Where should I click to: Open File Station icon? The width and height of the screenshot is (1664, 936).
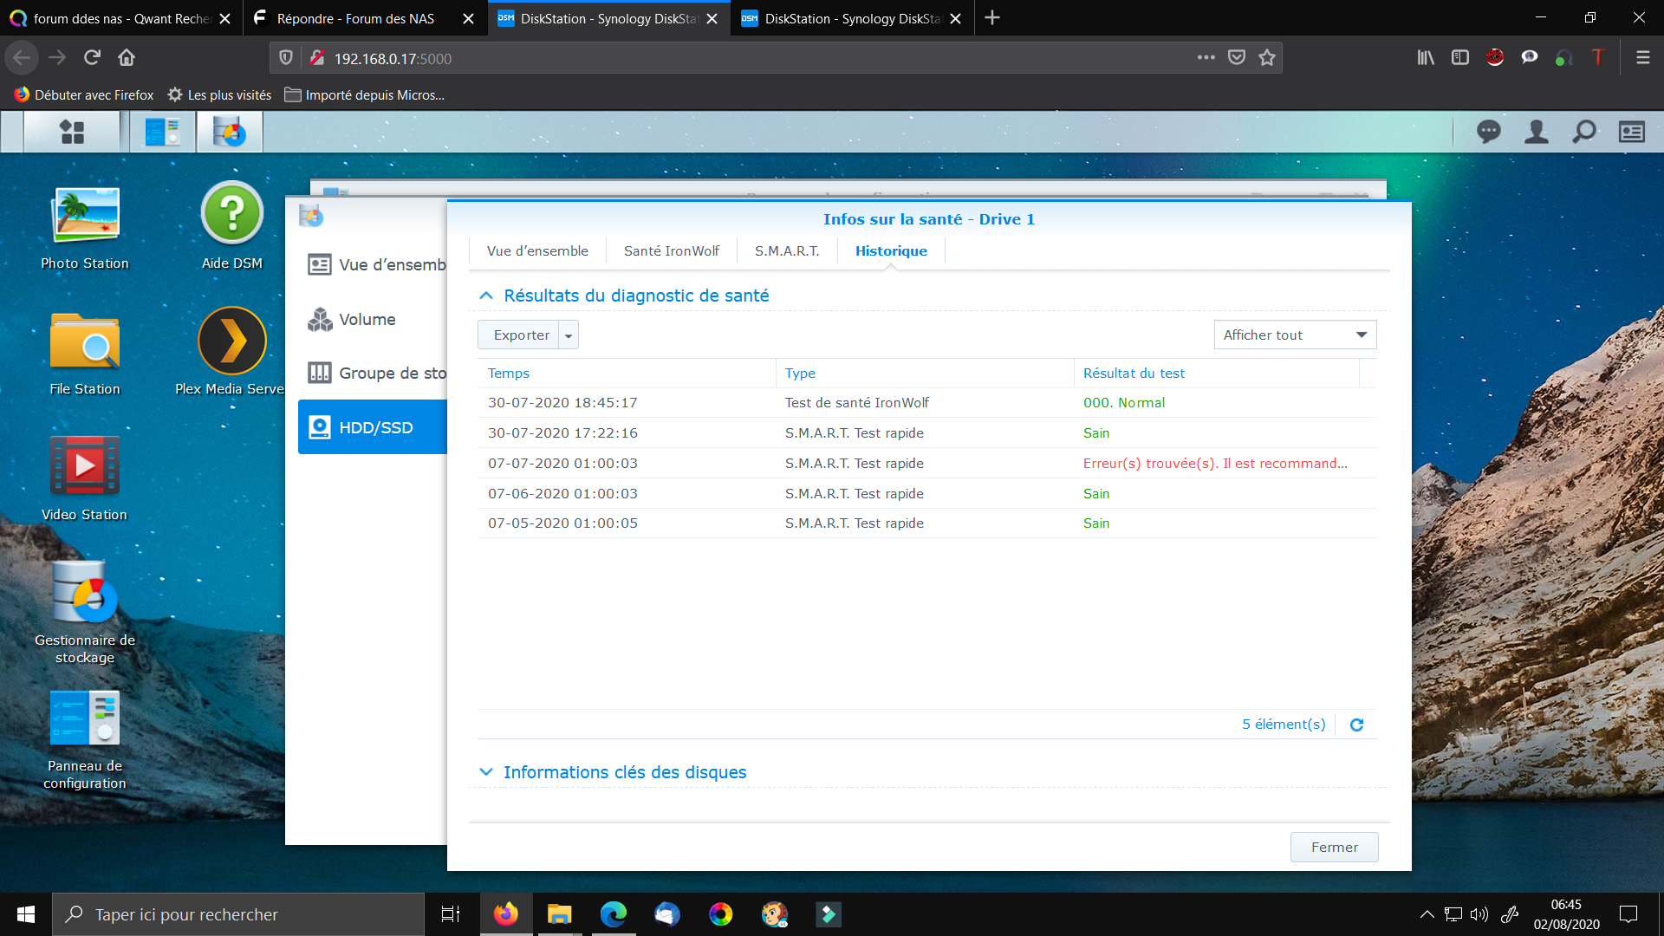pos(84,341)
